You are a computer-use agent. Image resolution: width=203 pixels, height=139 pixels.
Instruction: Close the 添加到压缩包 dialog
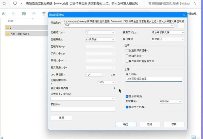184,15
